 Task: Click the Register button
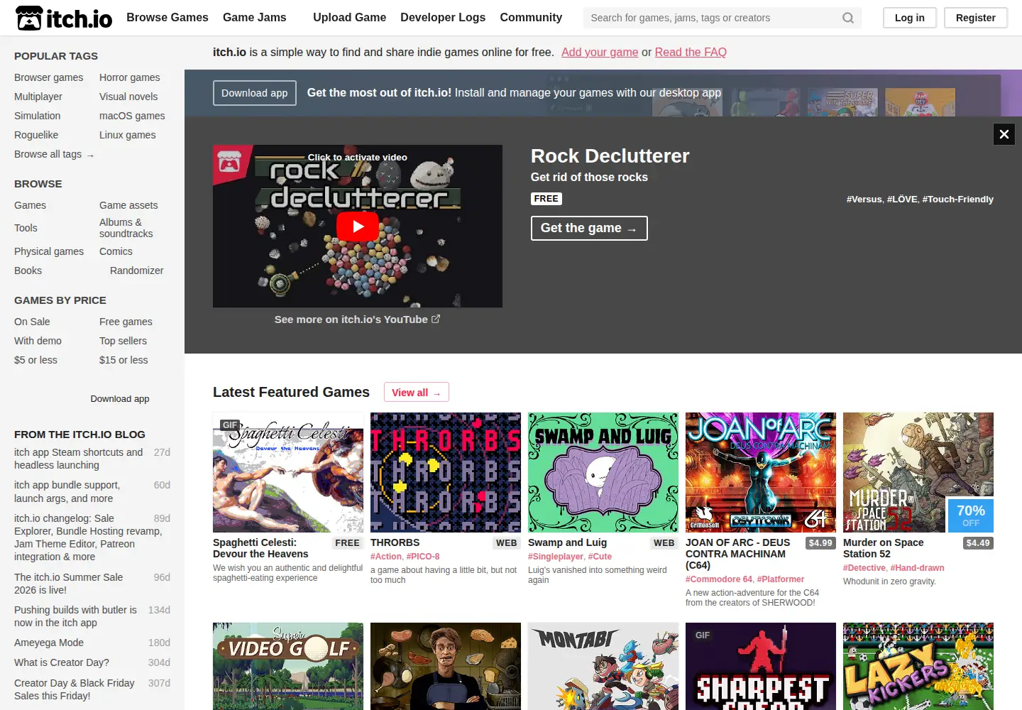pos(976,18)
